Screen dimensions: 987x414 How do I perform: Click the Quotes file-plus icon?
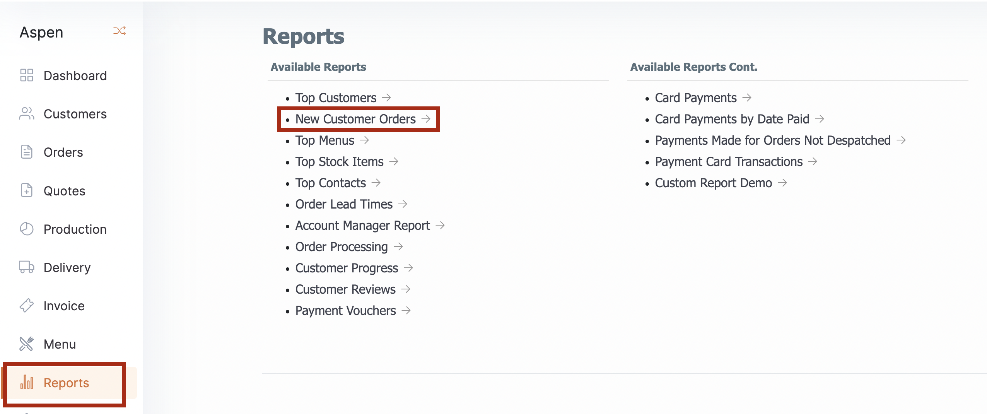pos(27,190)
